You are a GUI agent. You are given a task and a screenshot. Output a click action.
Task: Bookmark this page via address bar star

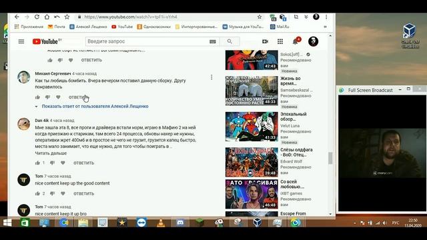(260, 17)
